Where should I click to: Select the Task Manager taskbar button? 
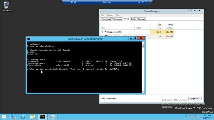click(52, 117)
